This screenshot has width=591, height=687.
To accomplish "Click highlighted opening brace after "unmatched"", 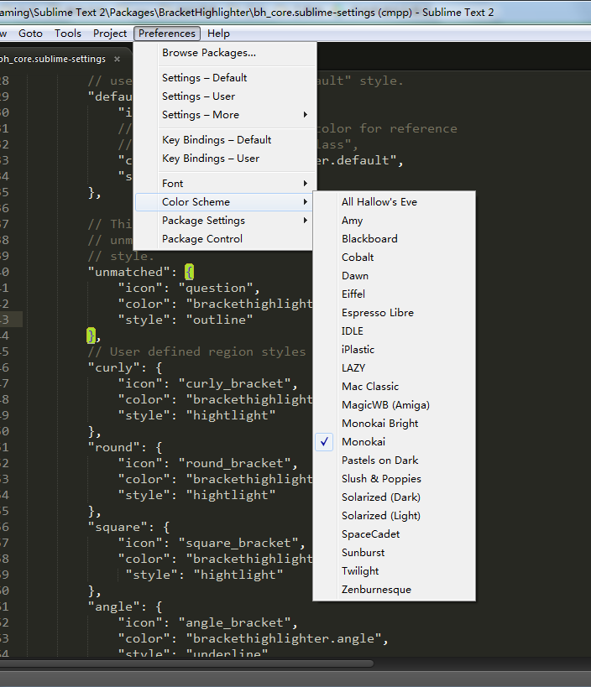I will coord(189,272).
